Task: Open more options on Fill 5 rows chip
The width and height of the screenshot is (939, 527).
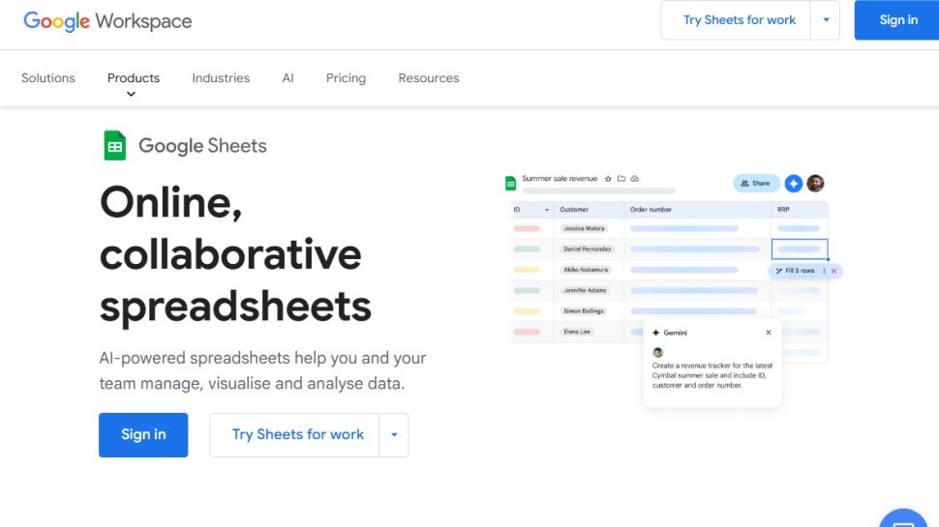Action: pyautogui.click(x=824, y=271)
